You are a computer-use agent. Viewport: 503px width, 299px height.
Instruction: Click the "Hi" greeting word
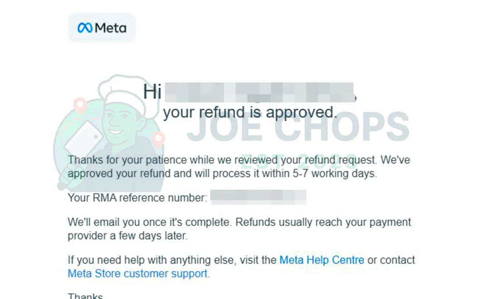(x=152, y=92)
